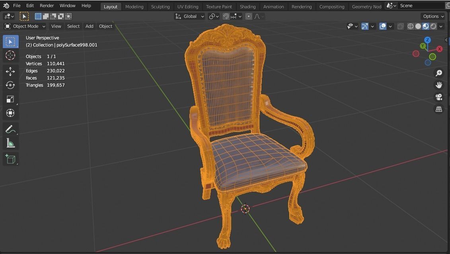The height and width of the screenshot is (254, 450).
Task: Open the scene browse dropdown
Action: point(392,6)
